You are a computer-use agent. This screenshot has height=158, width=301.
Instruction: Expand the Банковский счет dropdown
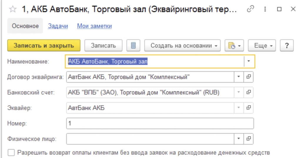[x=239, y=92]
